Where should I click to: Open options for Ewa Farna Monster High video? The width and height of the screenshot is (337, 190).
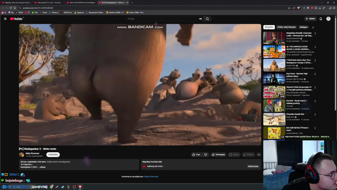tap(315, 74)
